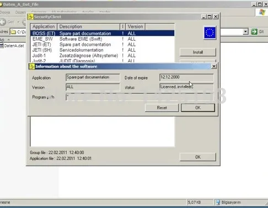Sort list by Description column header
The width and height of the screenshot is (268, 208).
coord(89,26)
